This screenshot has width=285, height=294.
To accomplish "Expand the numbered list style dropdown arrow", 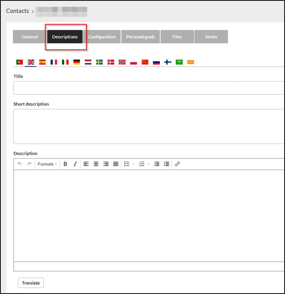I will pos(148,164).
